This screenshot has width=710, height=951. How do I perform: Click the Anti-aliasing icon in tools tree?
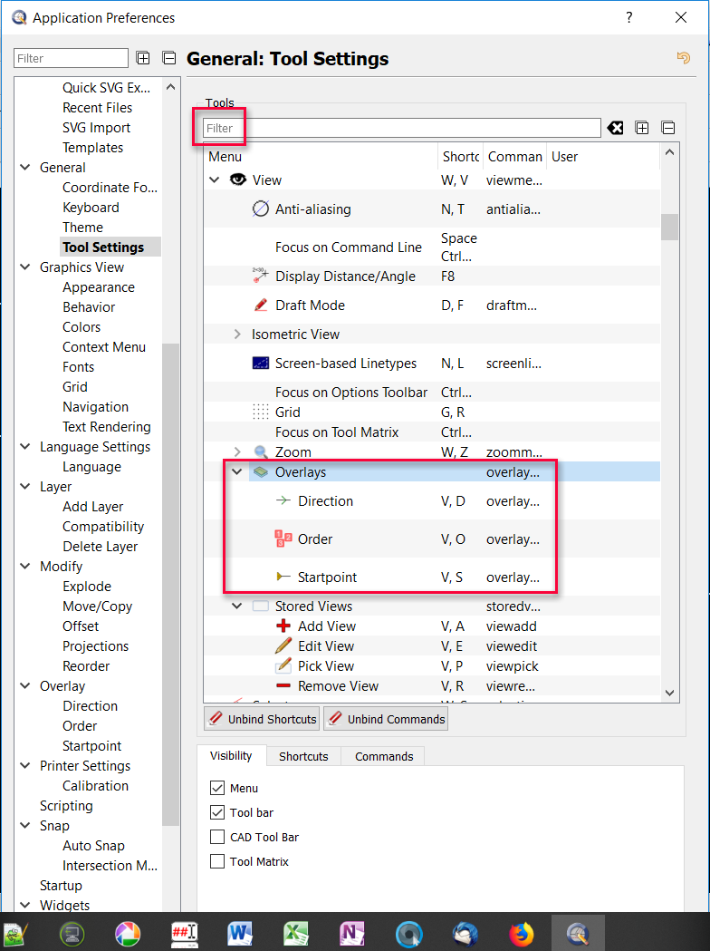point(261,209)
